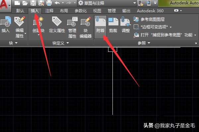Switch to the 视图 ribbon tab

(97, 11)
